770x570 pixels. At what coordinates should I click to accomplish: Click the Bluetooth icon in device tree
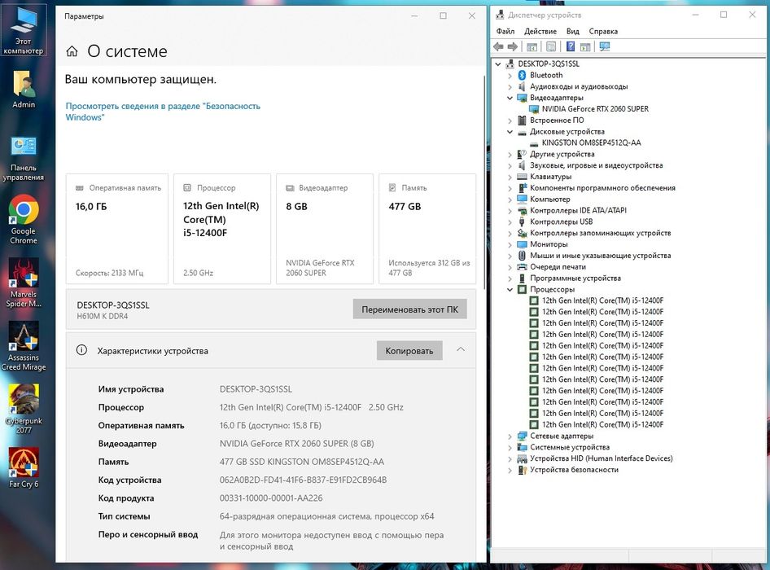tap(522, 75)
